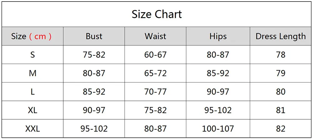Click the XL size row label
313x139 pixels.
tap(33, 110)
